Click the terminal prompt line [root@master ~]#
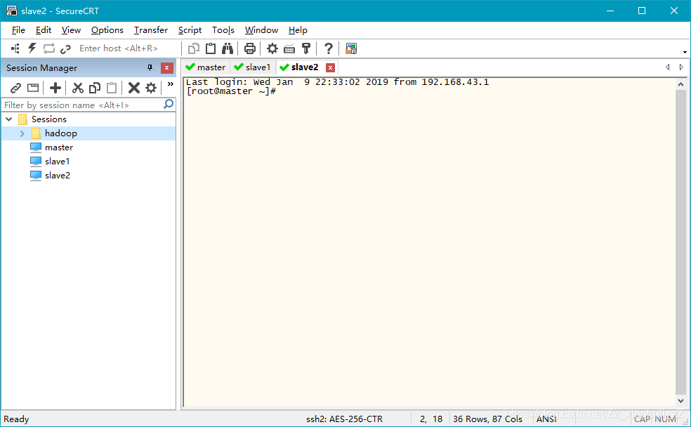 tap(231, 91)
